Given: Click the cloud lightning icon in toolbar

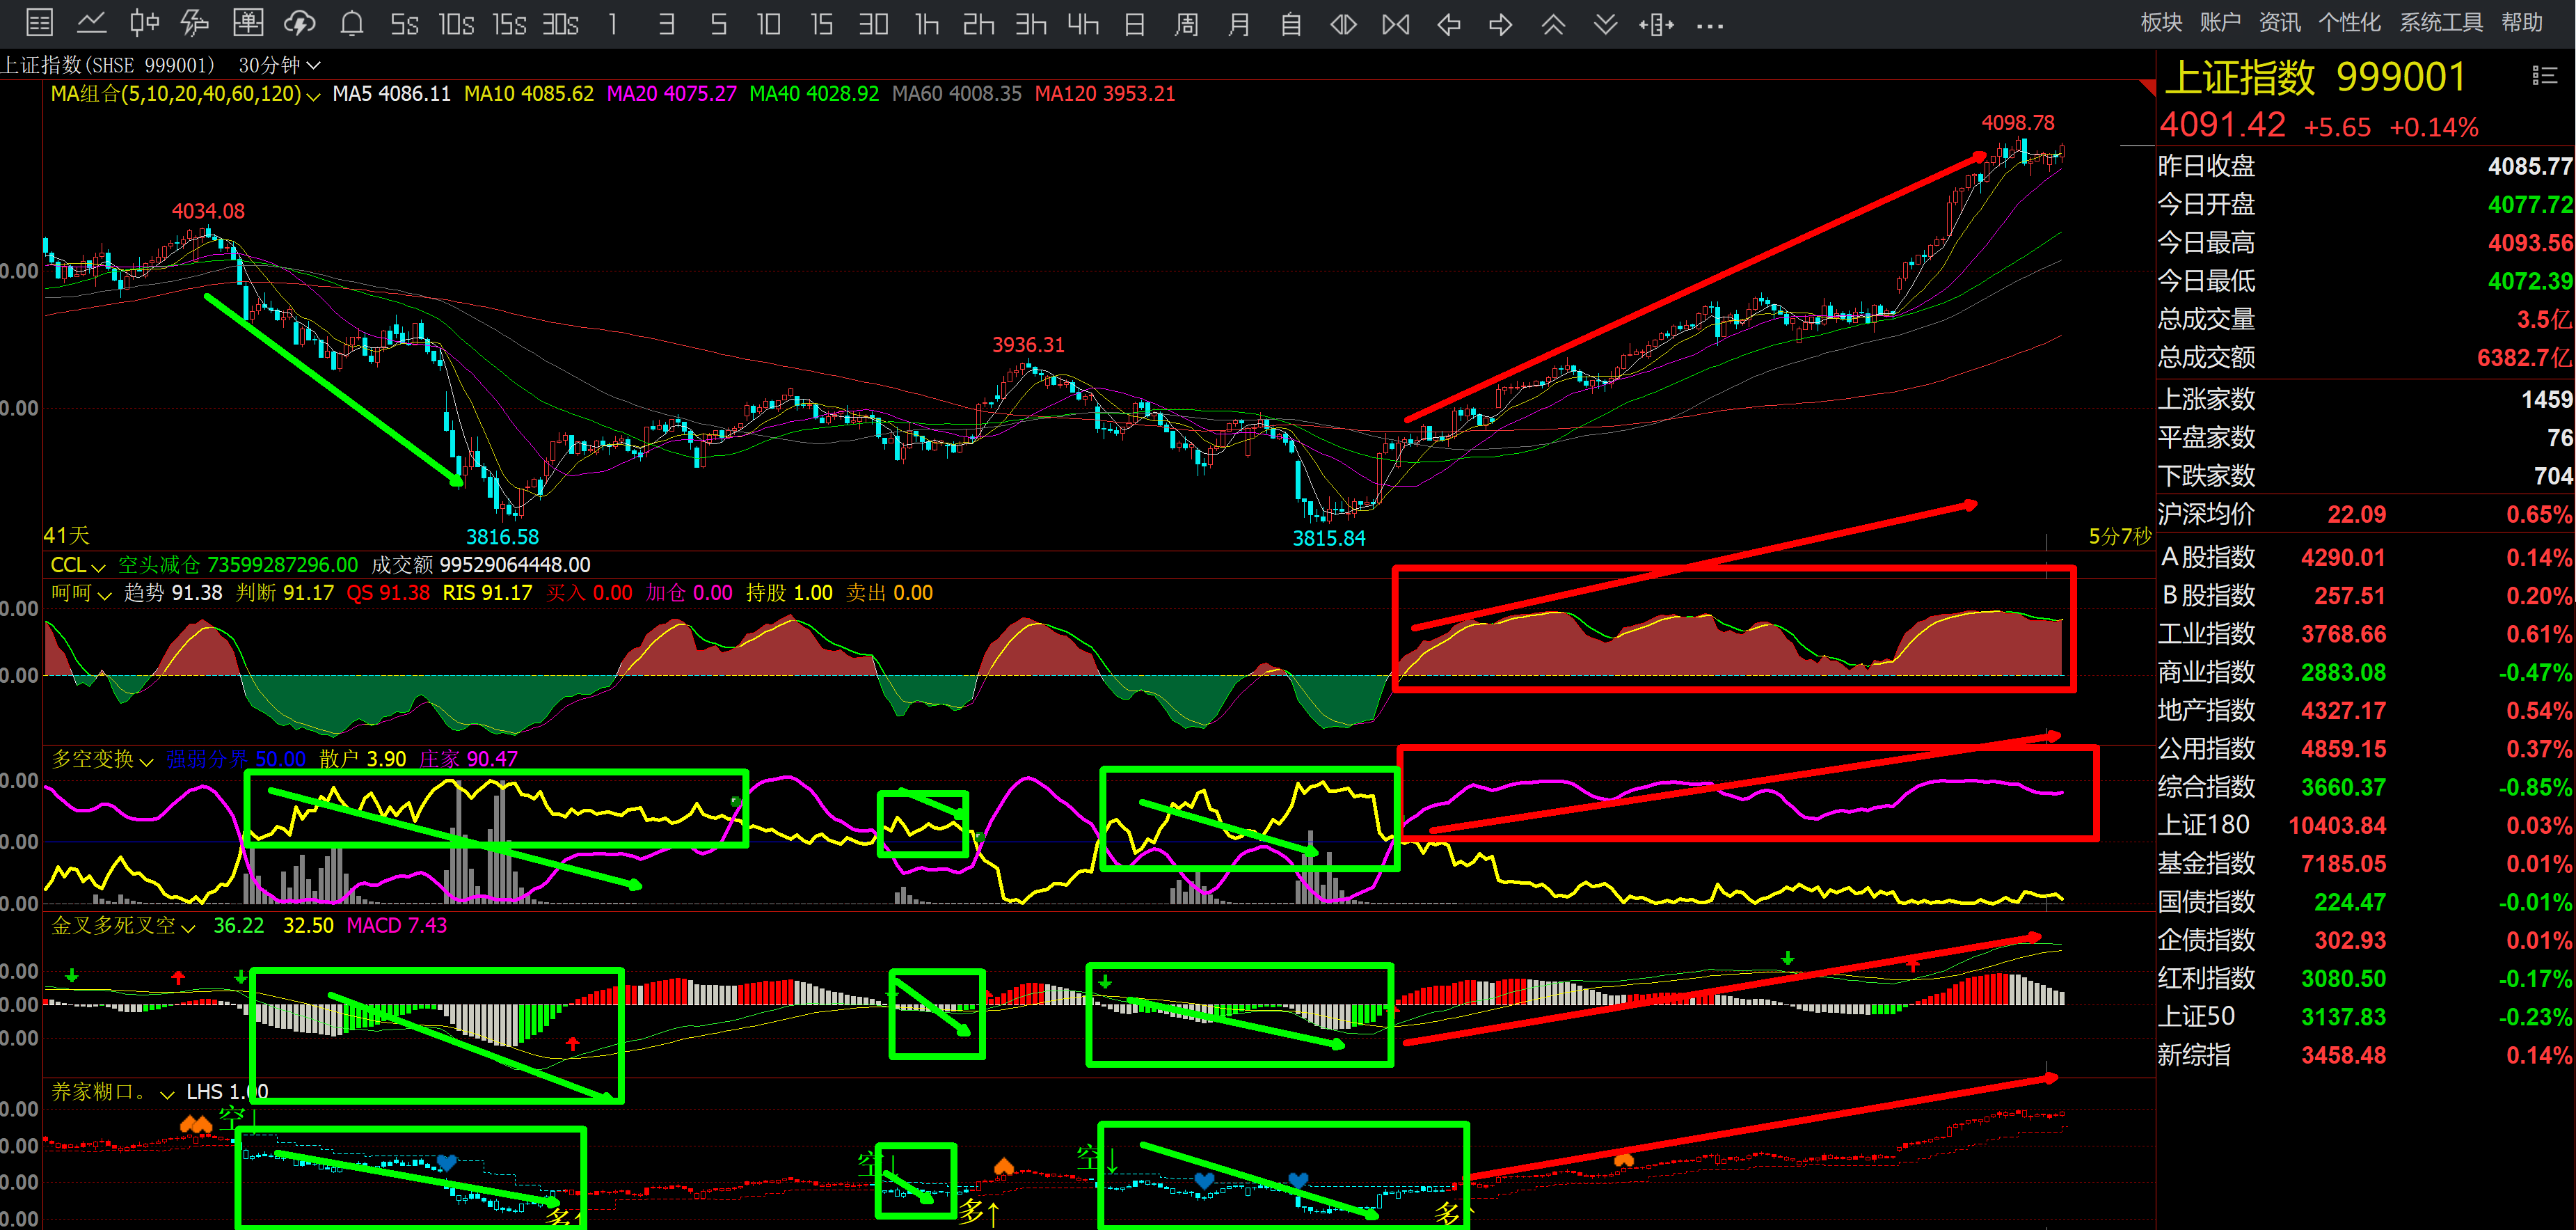Looking at the screenshot, I should (299, 23).
